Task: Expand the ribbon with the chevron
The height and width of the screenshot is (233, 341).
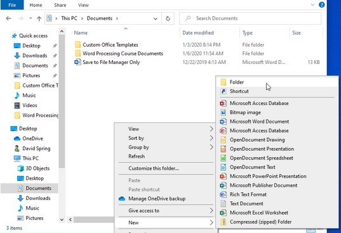Action: [312, 5]
